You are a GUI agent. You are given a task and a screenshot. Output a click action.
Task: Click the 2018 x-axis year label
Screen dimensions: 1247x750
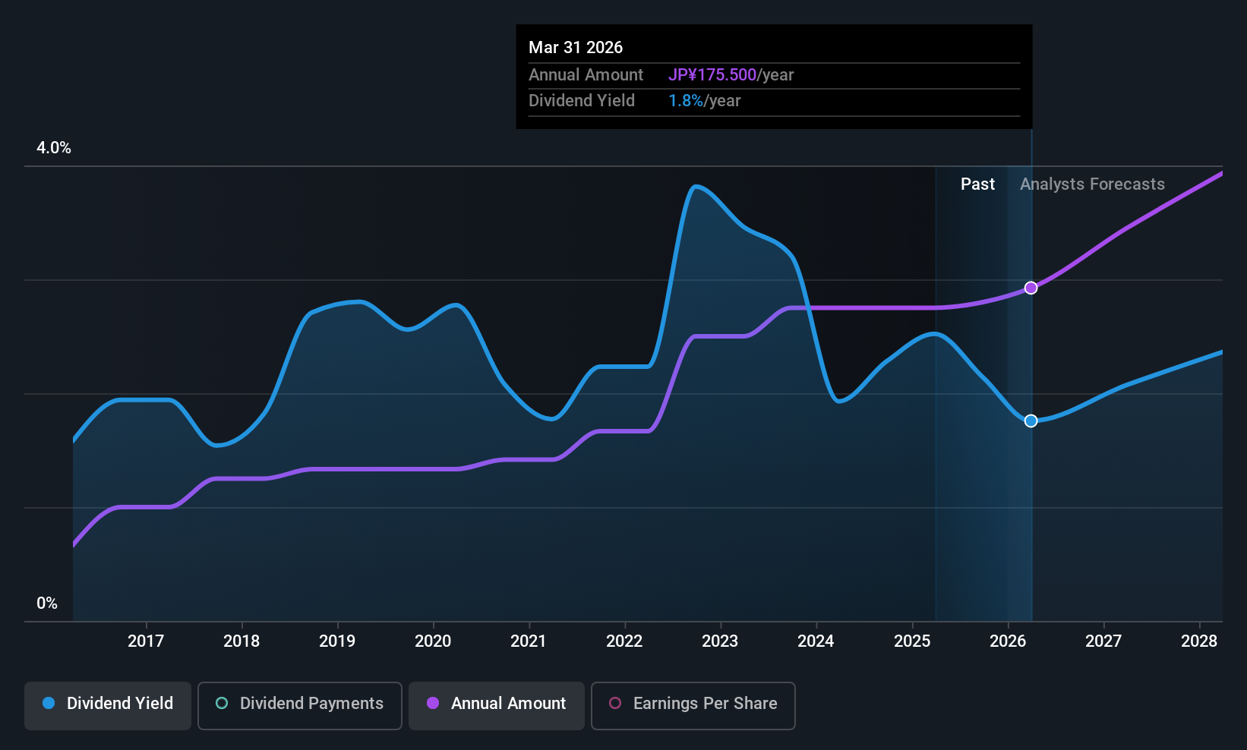coord(242,641)
